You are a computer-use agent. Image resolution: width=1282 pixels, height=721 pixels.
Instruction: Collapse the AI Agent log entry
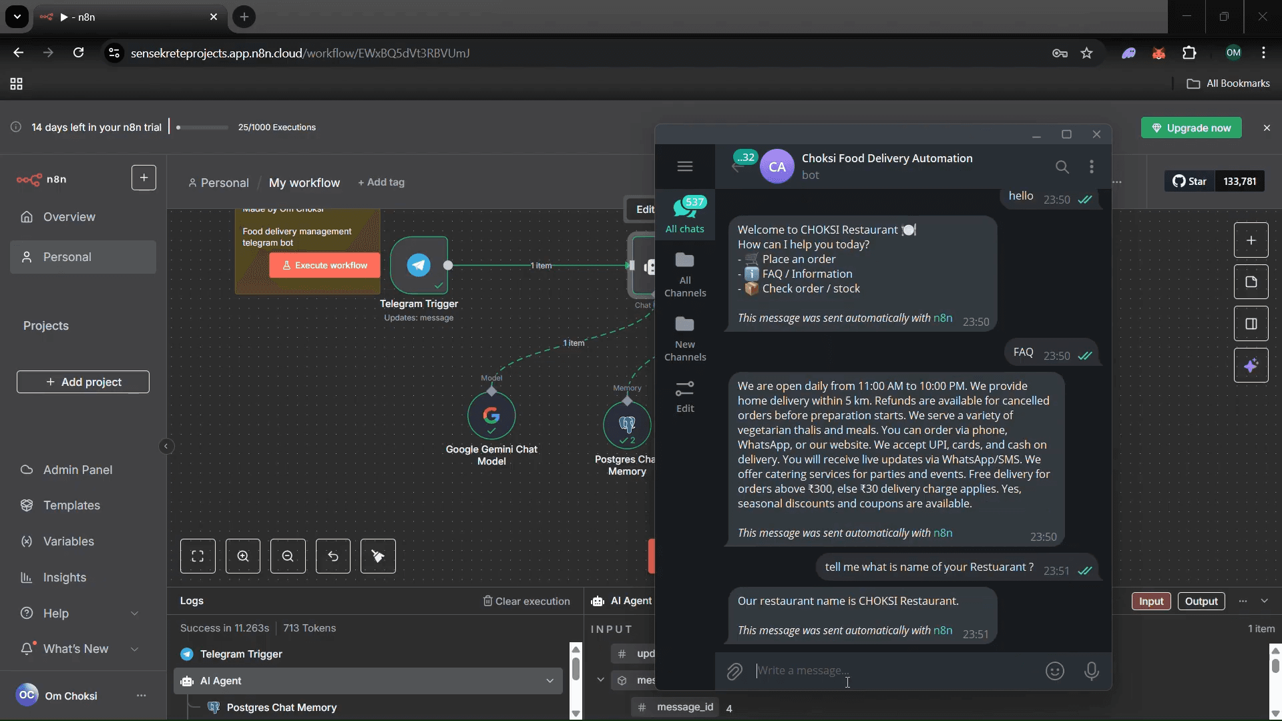[550, 681]
